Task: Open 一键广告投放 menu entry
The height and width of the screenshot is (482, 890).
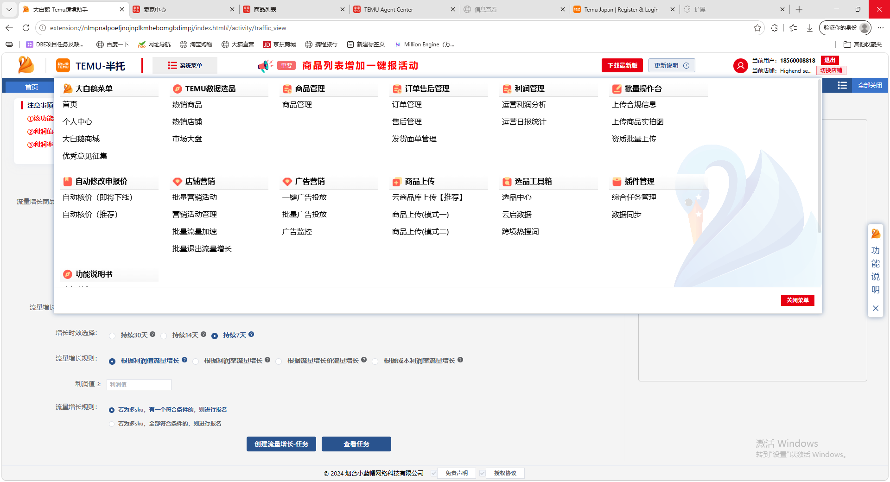Action: pyautogui.click(x=305, y=197)
